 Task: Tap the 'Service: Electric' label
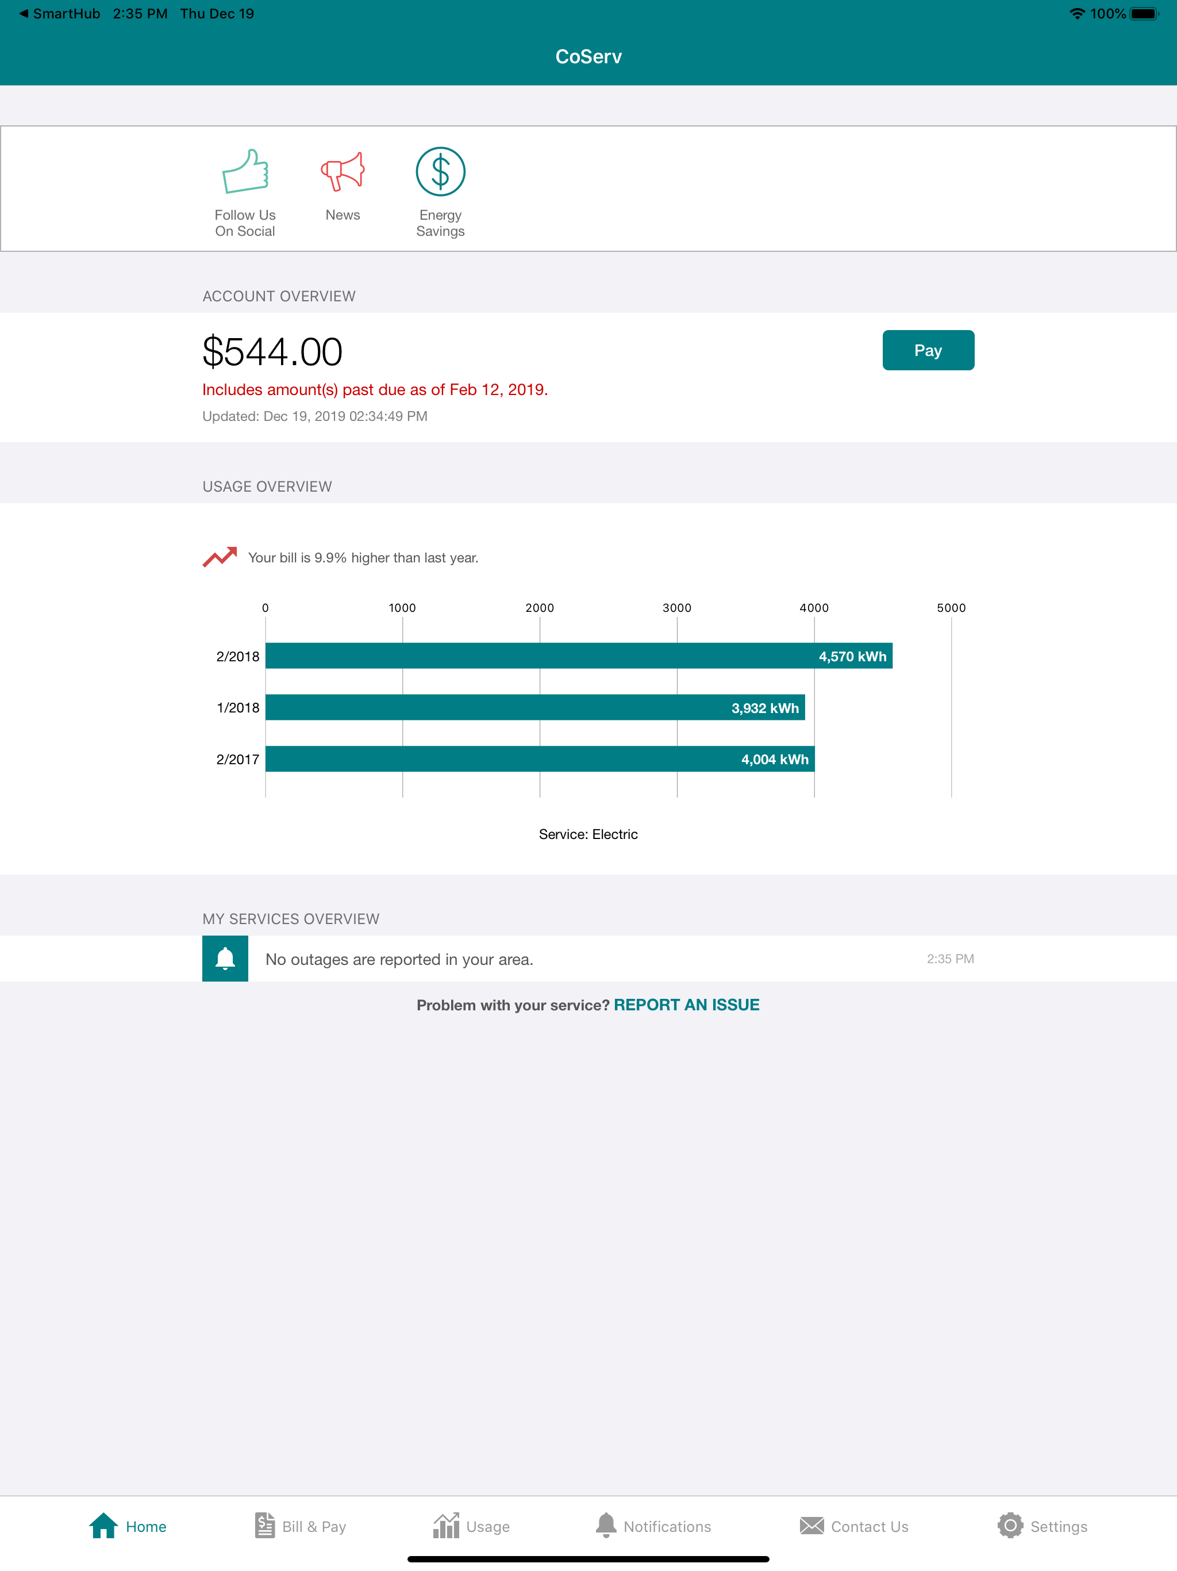click(x=588, y=834)
